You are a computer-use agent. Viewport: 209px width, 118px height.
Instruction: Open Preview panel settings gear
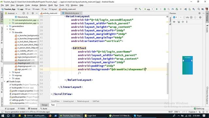coord(200,13)
